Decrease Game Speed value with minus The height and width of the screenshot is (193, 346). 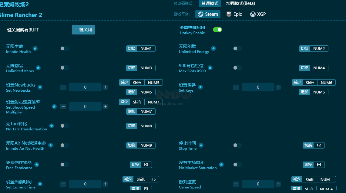(236, 184)
